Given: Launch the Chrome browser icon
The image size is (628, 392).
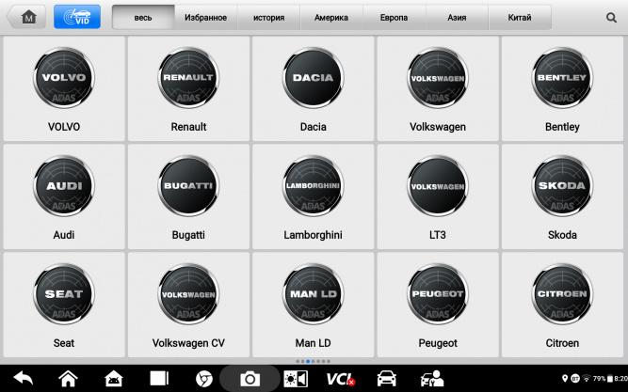Looking at the screenshot, I should point(204,379).
